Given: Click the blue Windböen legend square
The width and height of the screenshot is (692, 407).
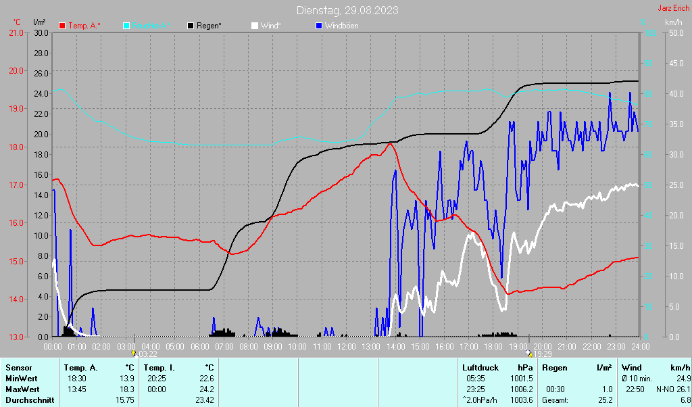Looking at the screenshot, I should 319,26.
